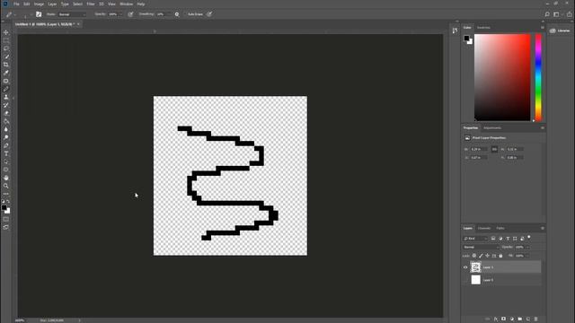The image size is (575, 323).
Task: Select the Hand tool
Action: point(6,178)
